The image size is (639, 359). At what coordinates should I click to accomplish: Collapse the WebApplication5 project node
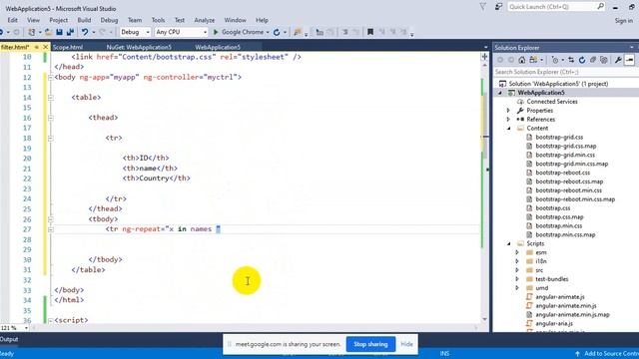(x=500, y=93)
